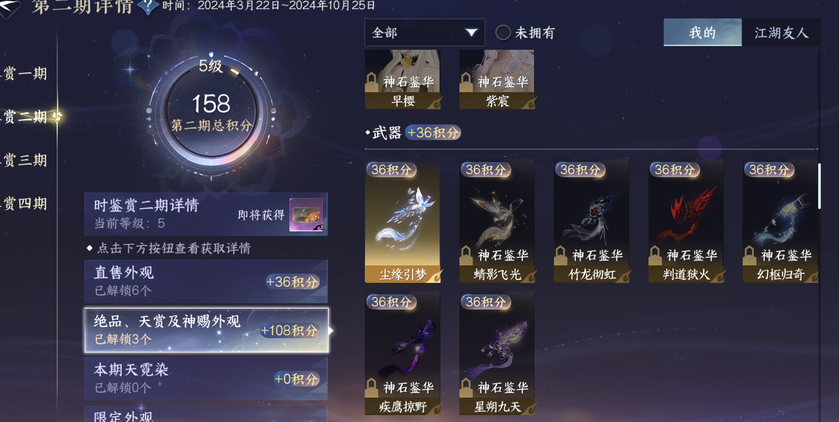Select the 疾鹰掠野 purple weapon card
The width and height of the screenshot is (839, 422).
(403, 353)
